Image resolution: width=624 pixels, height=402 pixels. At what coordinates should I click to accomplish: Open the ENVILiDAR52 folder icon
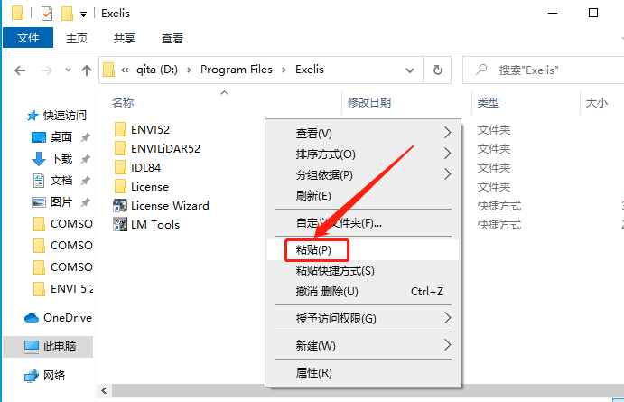point(120,148)
